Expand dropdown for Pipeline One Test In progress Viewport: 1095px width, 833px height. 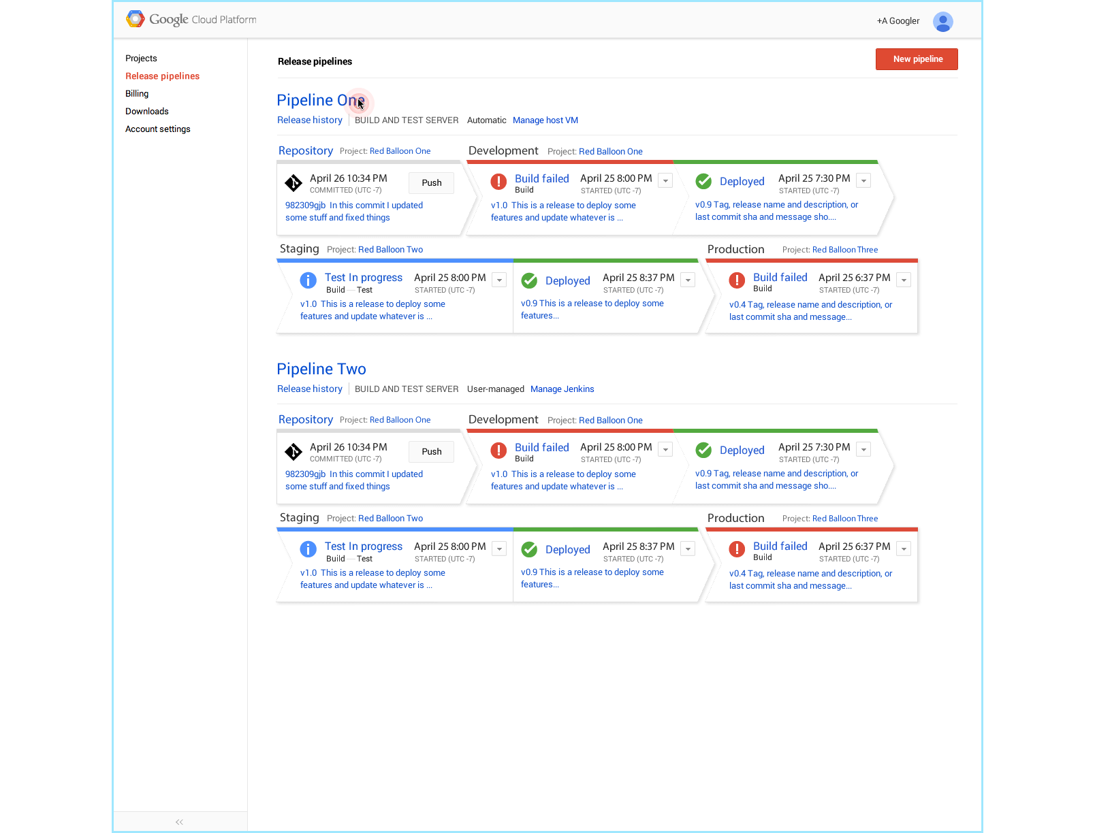500,280
